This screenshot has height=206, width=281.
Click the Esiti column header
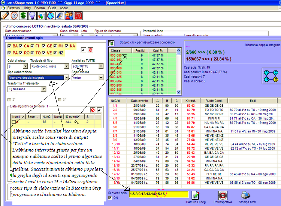tap(253, 101)
